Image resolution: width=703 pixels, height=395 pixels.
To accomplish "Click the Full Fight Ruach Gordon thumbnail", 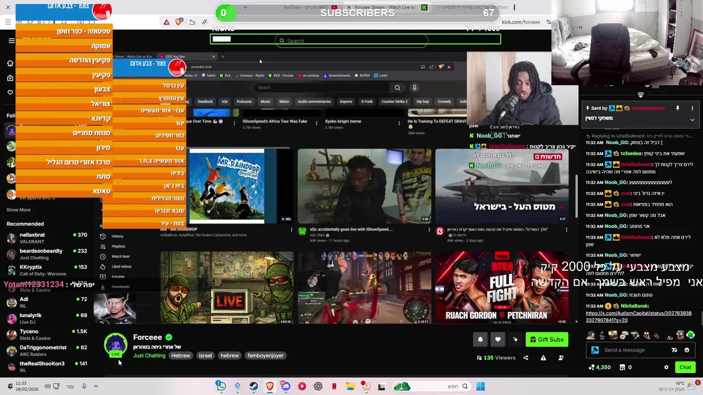I will coord(501,287).
